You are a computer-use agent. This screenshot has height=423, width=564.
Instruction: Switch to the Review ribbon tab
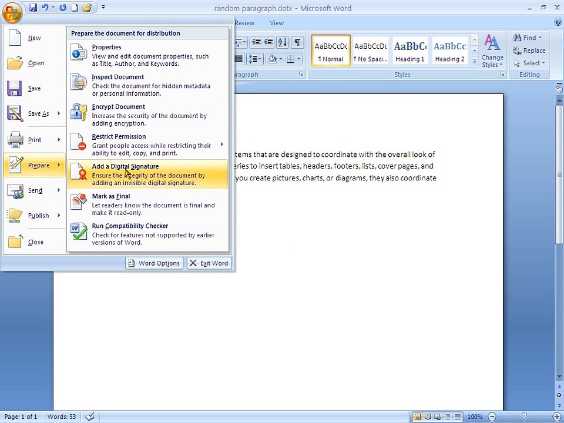[244, 23]
